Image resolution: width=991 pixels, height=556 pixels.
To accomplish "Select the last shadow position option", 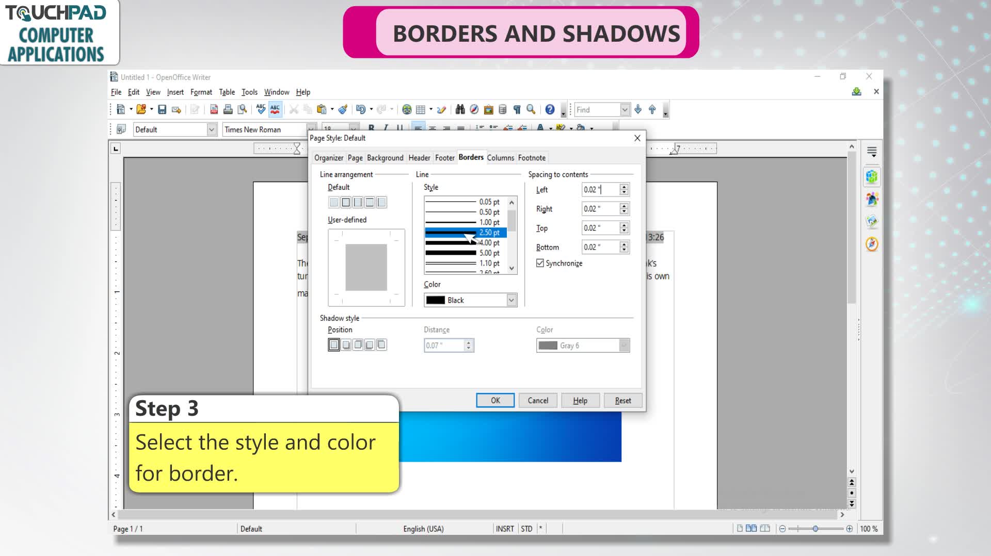I will tap(381, 345).
